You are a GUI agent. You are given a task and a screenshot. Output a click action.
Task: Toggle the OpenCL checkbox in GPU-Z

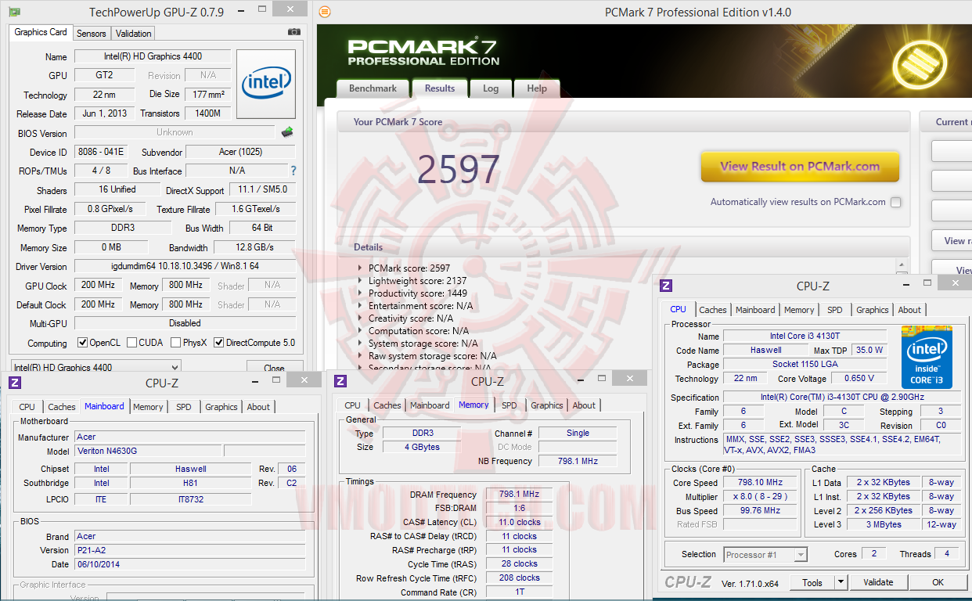pos(82,343)
